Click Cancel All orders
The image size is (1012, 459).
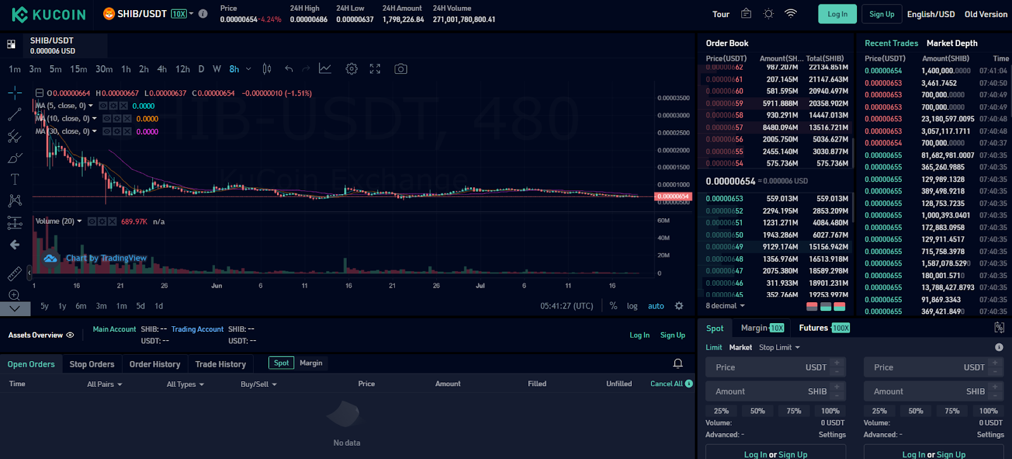667,384
